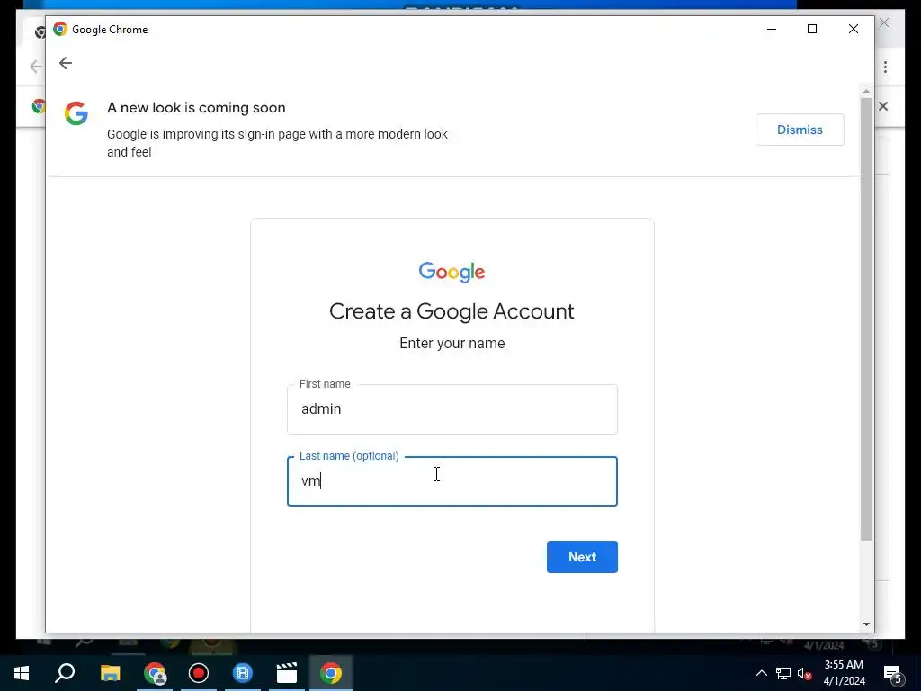Click the background Chrome window back arrow
The image size is (921, 691).
pyautogui.click(x=36, y=67)
